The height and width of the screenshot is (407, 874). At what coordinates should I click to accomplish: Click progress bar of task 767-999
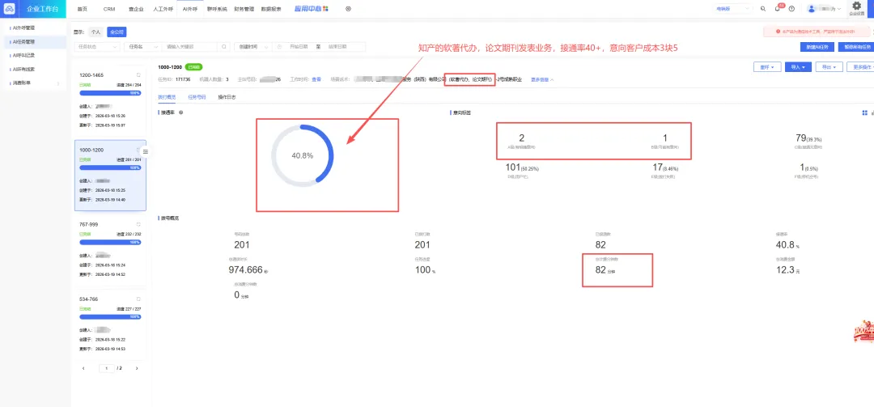(x=110, y=243)
